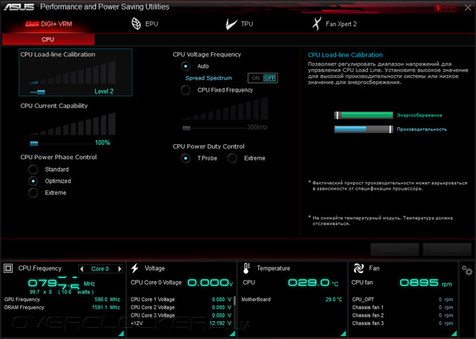
Task: Open the Fan Xpert 2 icon
Action: point(317,24)
